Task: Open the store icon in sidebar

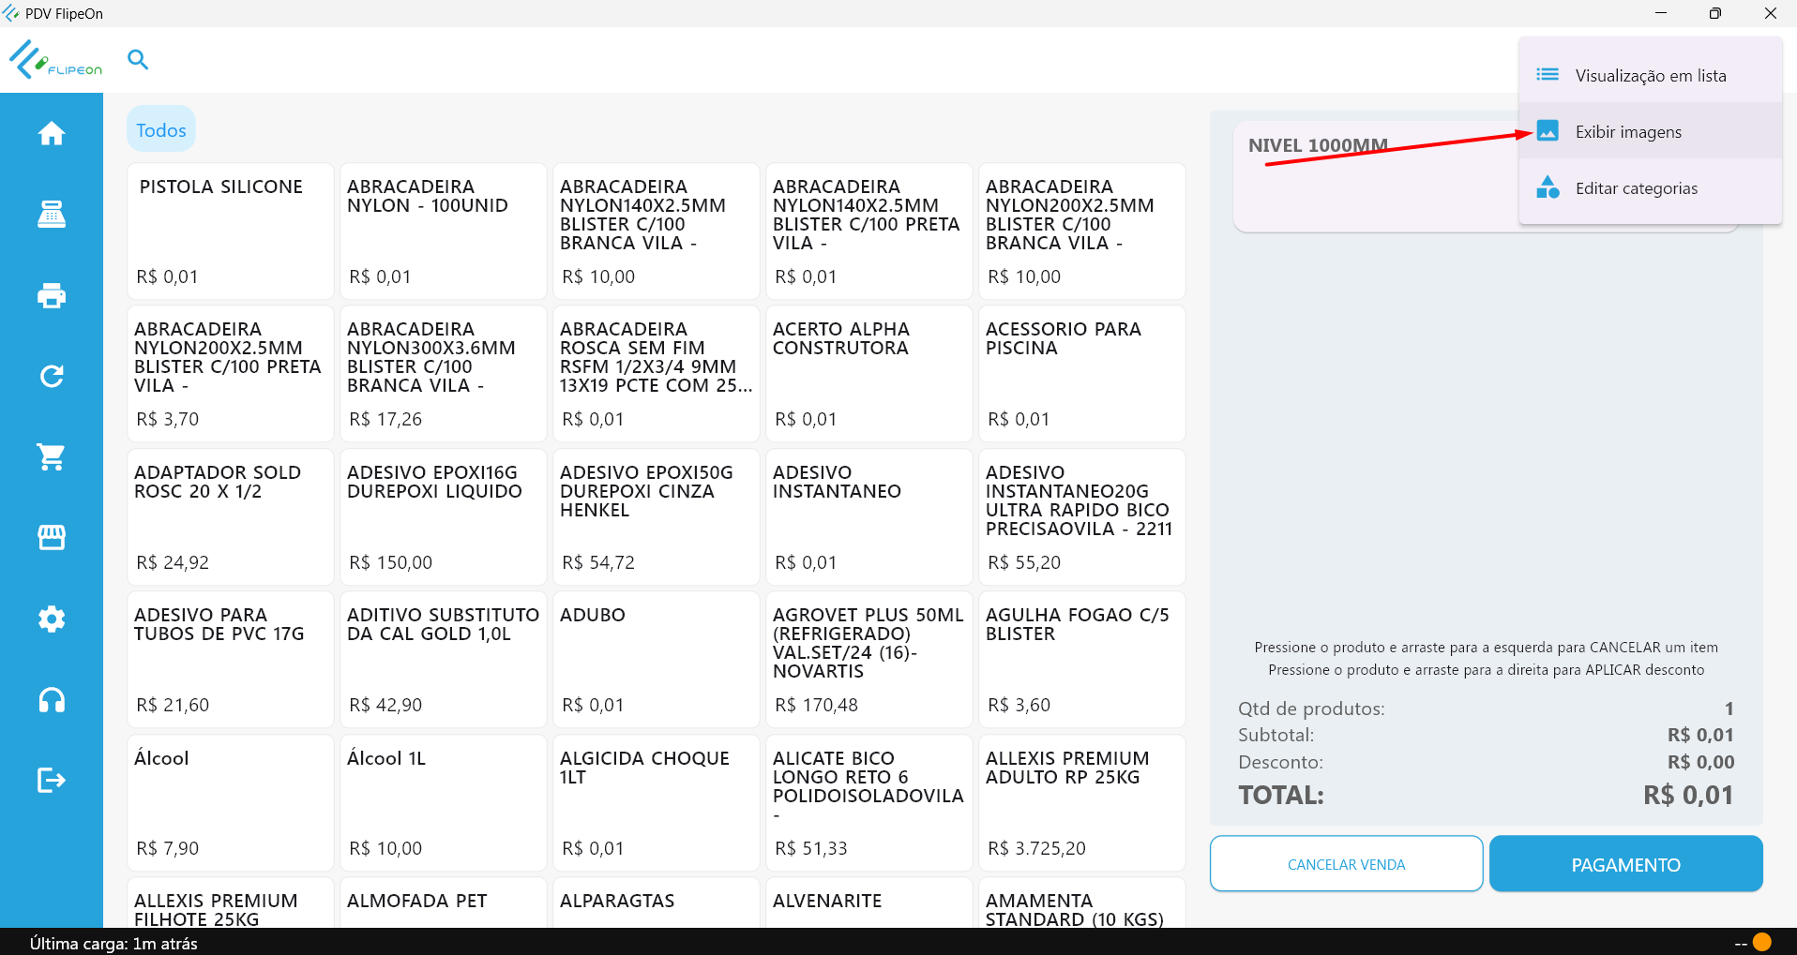Action: [x=52, y=538]
